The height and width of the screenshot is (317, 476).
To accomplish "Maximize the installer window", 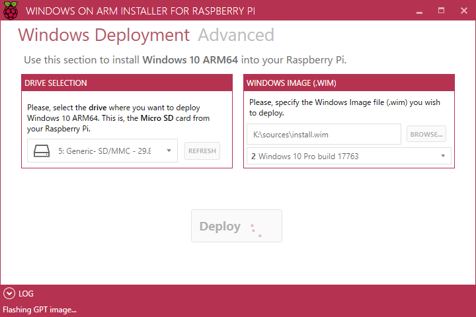I will pos(442,11).
